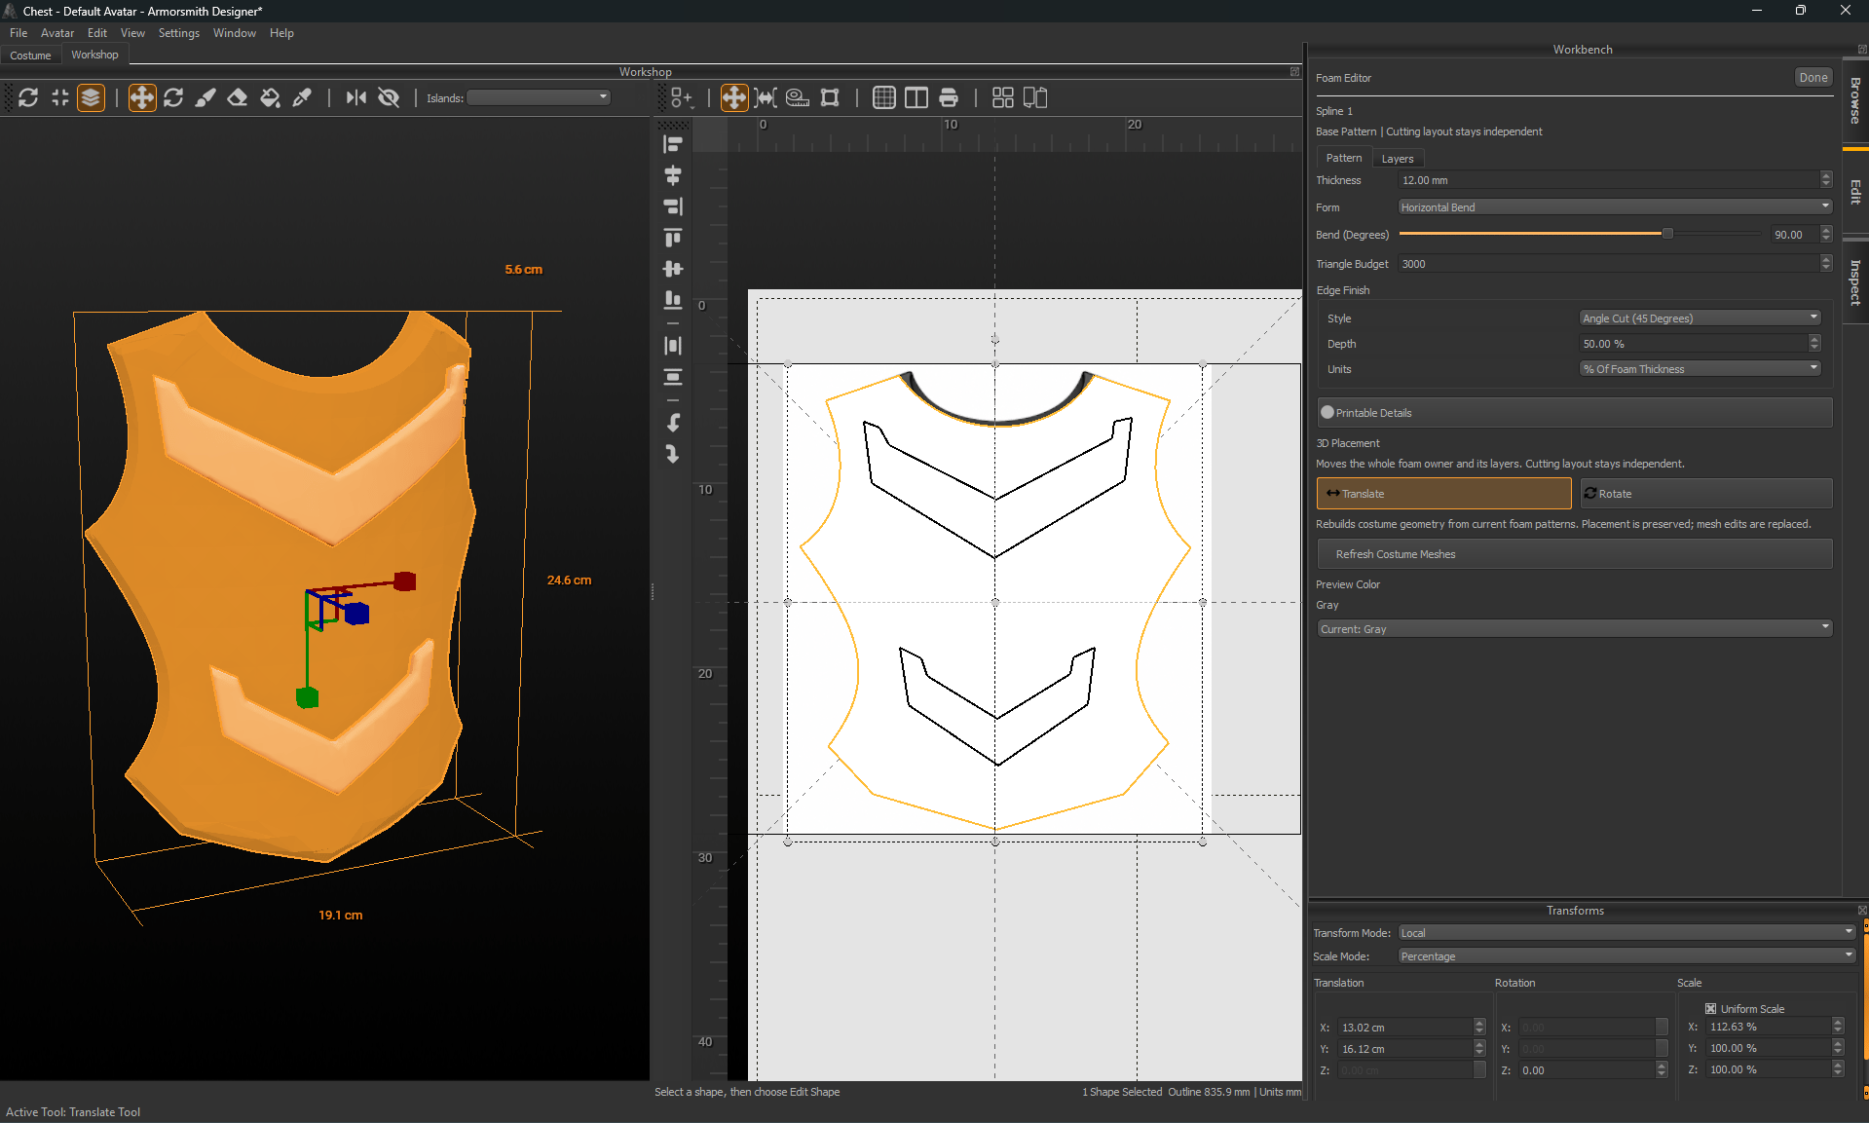Open the Avatar menu

(57, 33)
